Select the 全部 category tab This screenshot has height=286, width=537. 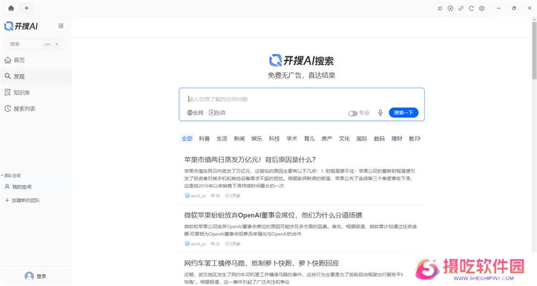click(x=187, y=138)
